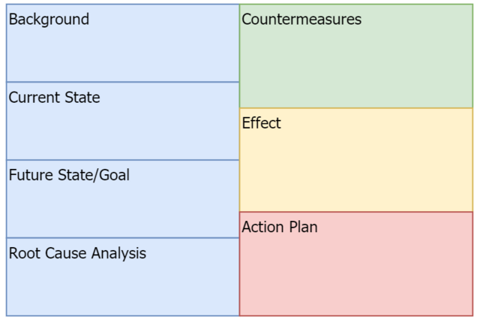Click the Countermeasures heading text
480x320 pixels.
pyautogui.click(x=301, y=20)
